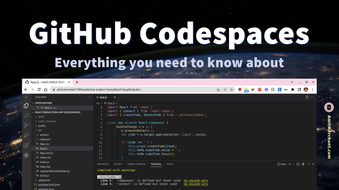339x190 pixels.
Task: Open the hamburger menu in the activity bar
Action: pos(26,97)
